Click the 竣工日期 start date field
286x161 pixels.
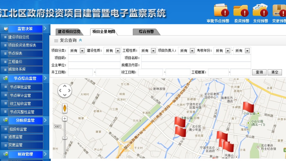pyautogui.click(x=151, y=72)
